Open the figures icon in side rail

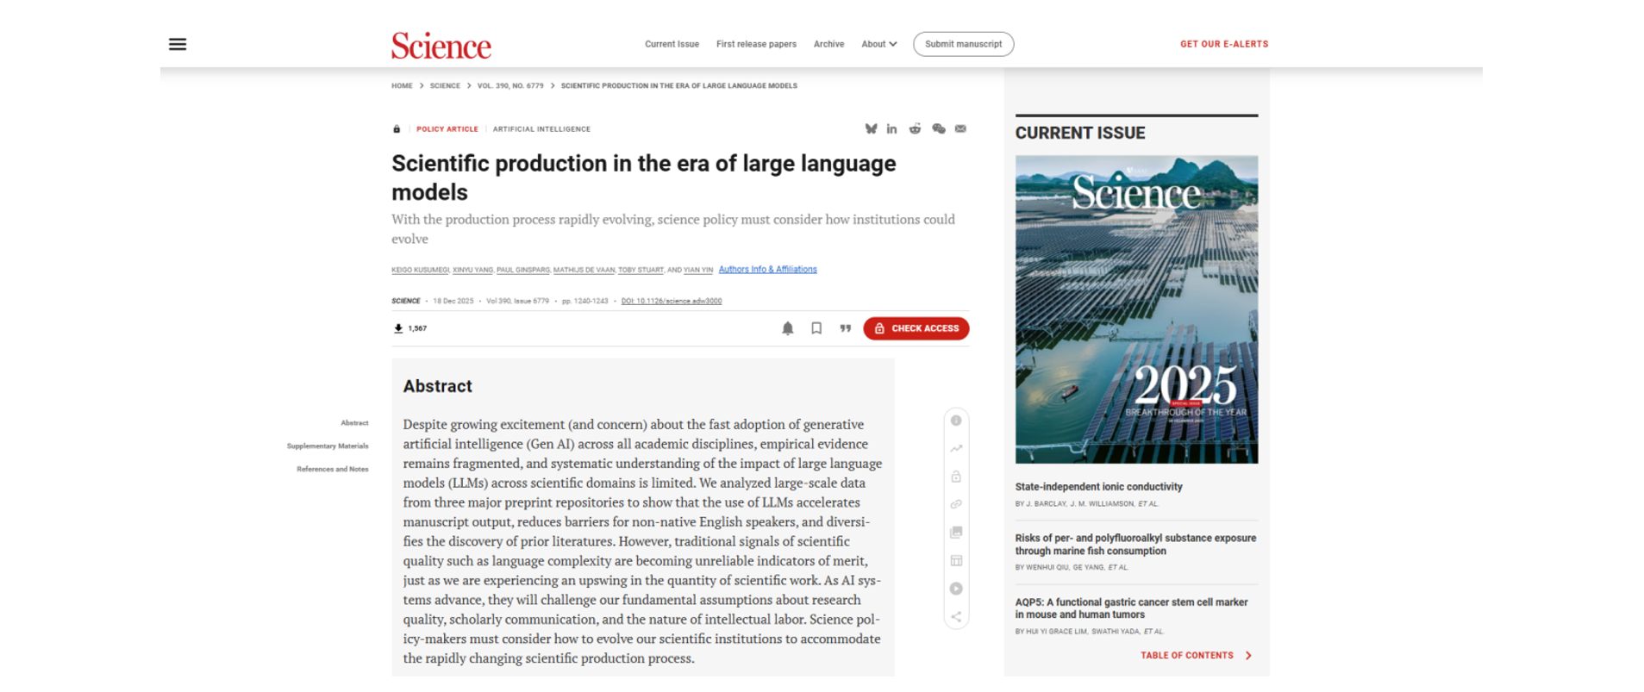tap(956, 533)
